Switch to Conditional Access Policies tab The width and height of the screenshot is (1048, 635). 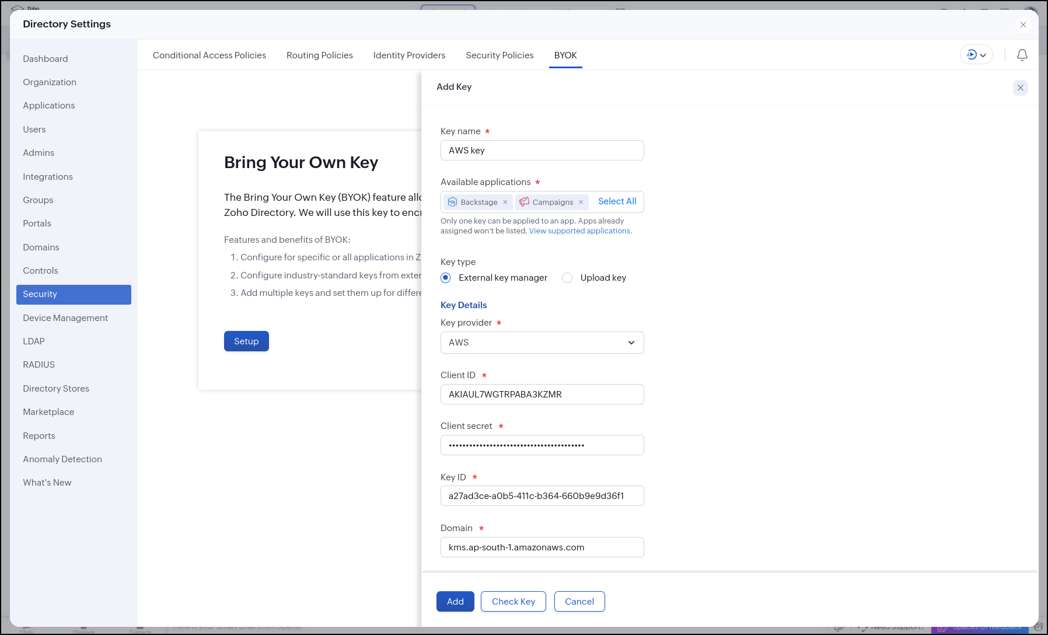click(x=209, y=55)
